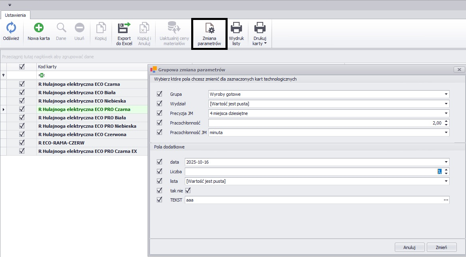Click Export do Excel icon

[124, 28]
